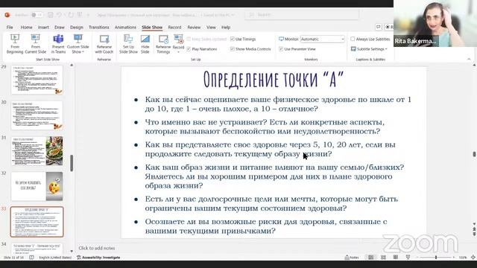
Task: Open Custom Slide Show dropdown
Action: 78,44
